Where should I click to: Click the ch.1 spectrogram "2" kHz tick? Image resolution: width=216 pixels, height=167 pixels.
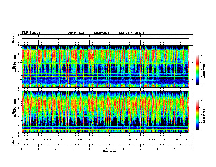click(19, 80)
